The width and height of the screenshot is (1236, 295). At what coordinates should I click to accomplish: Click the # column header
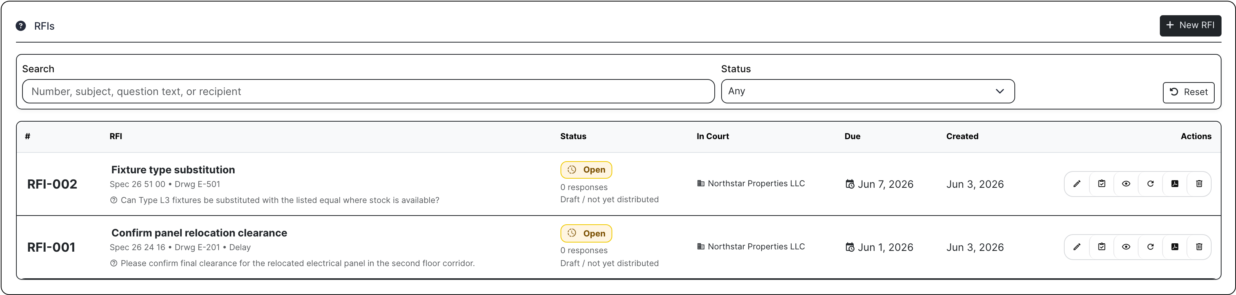click(x=28, y=136)
